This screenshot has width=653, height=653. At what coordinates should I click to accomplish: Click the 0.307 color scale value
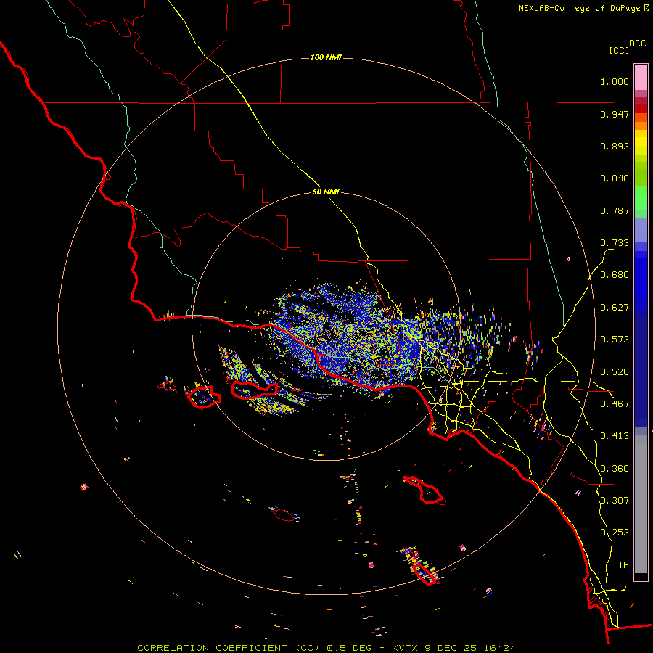(x=615, y=501)
